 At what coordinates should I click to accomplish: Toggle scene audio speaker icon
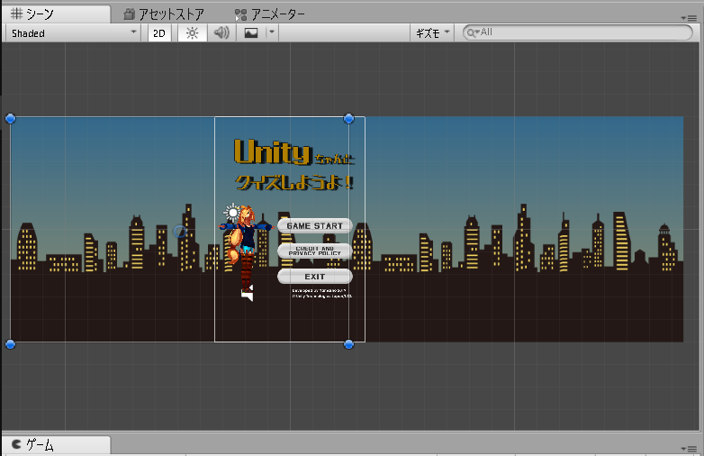pyautogui.click(x=221, y=32)
